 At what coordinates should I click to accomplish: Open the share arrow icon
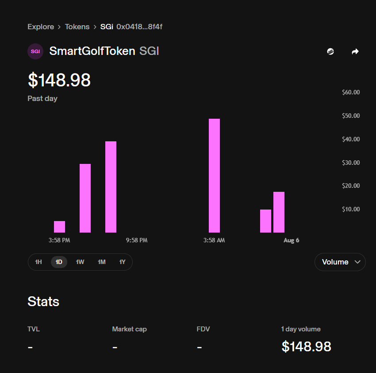[x=355, y=51]
